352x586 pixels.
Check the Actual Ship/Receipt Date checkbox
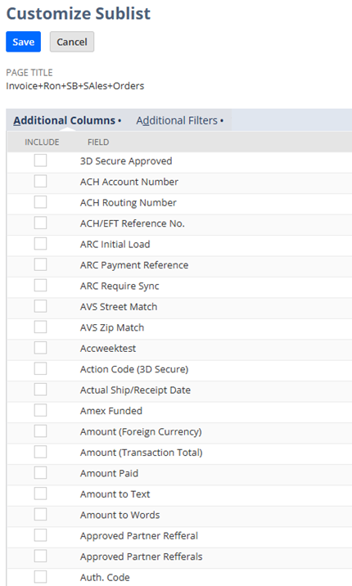point(40,390)
